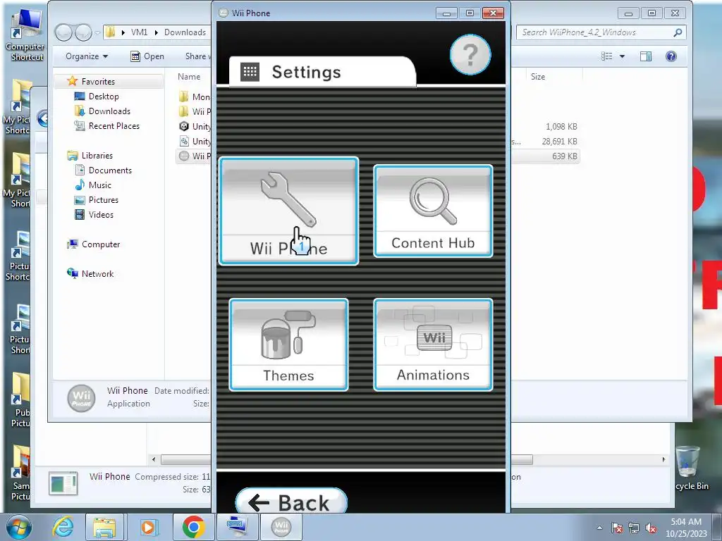722x541 pixels.
Task: Open the Computer Shortcut desktop icon
Action: pos(27,37)
